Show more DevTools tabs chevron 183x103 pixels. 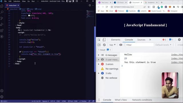(150, 40)
